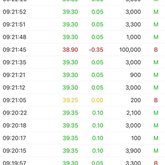Open the 09:21:35 trade row
Viewport: 165px width, 165px height.
pyautogui.click(x=82, y=62)
